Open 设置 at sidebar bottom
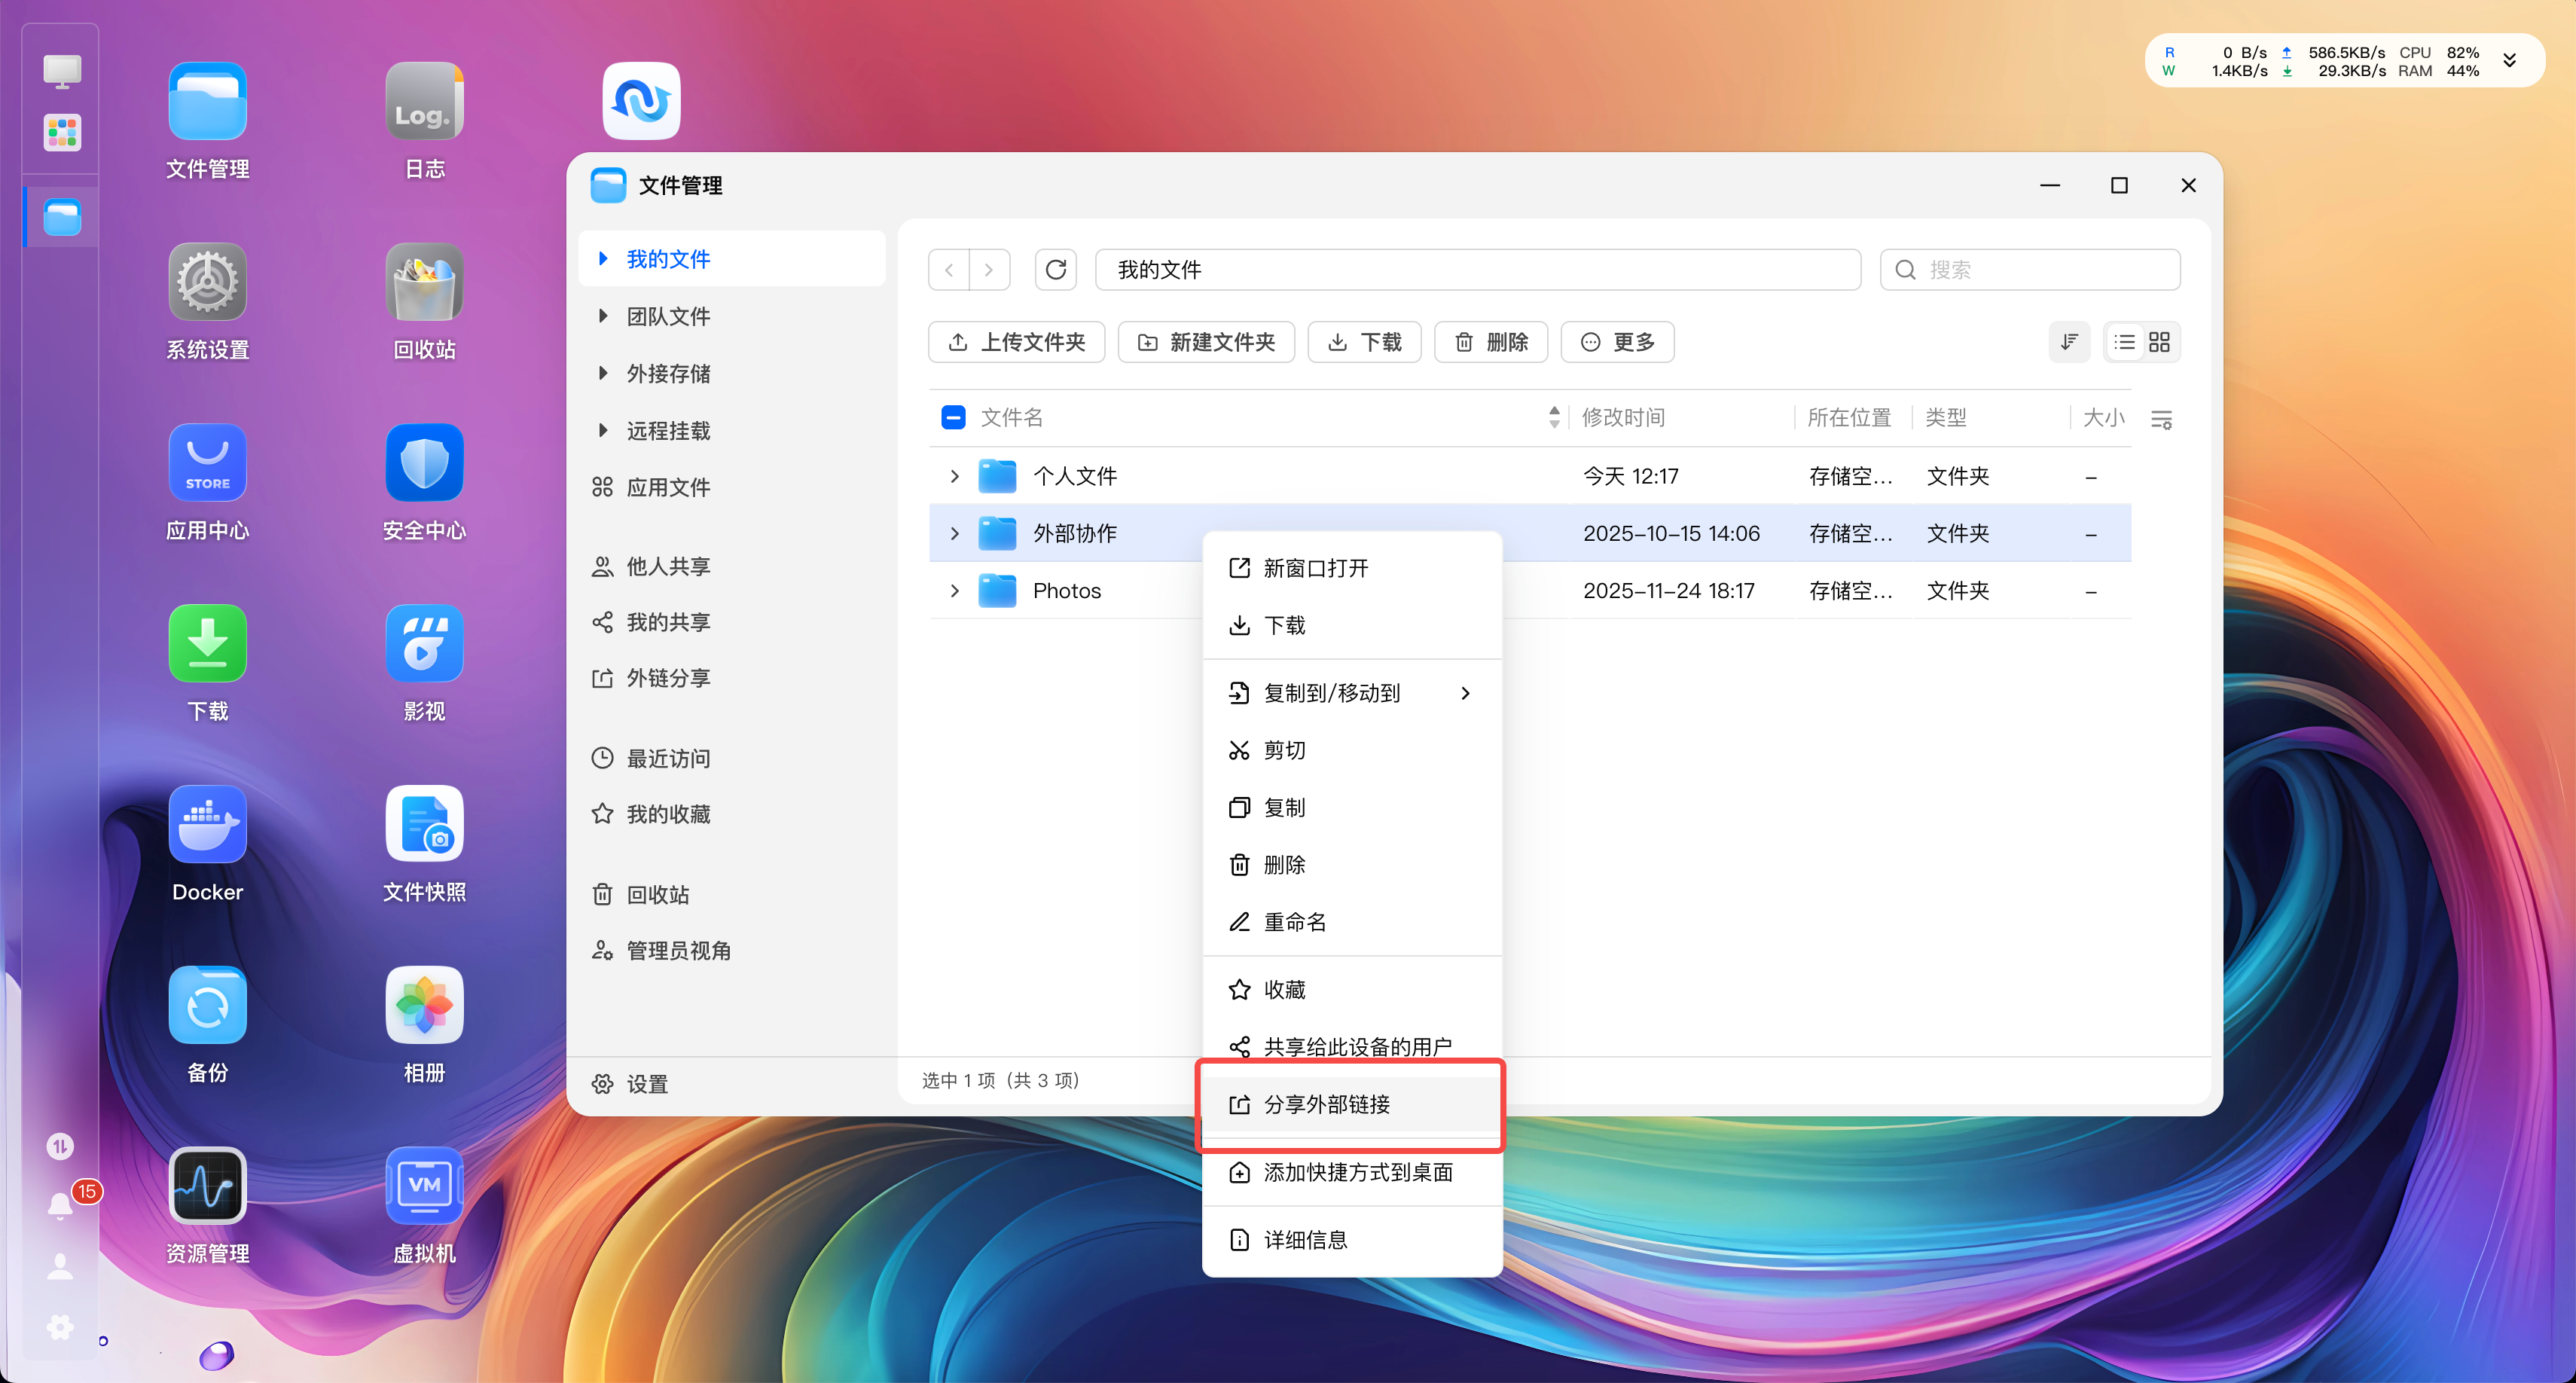Image resolution: width=2576 pixels, height=1383 pixels. 630,1084
